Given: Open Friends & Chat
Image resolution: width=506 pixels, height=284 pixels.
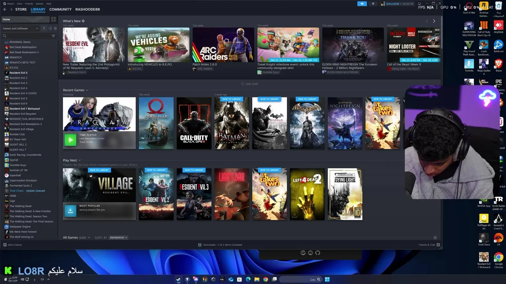Looking at the screenshot, I should pyautogui.click(x=429, y=245).
